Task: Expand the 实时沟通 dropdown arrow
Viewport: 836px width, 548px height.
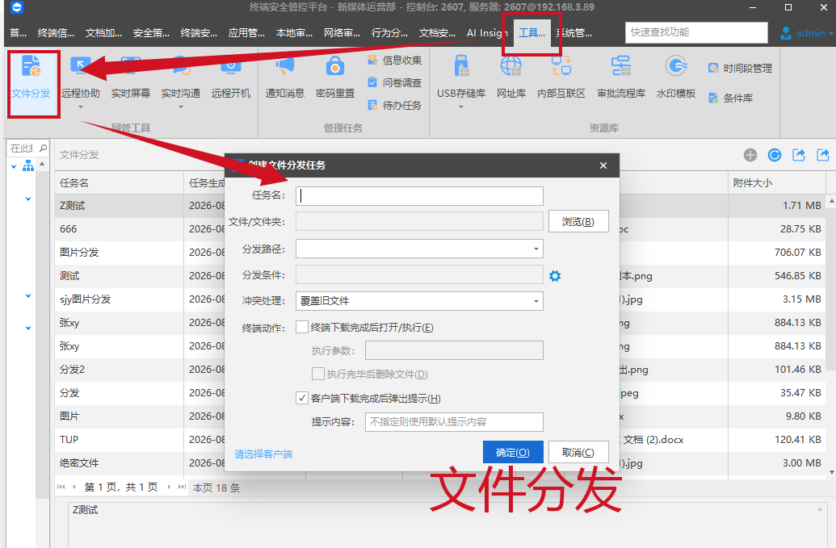Action: point(181,107)
